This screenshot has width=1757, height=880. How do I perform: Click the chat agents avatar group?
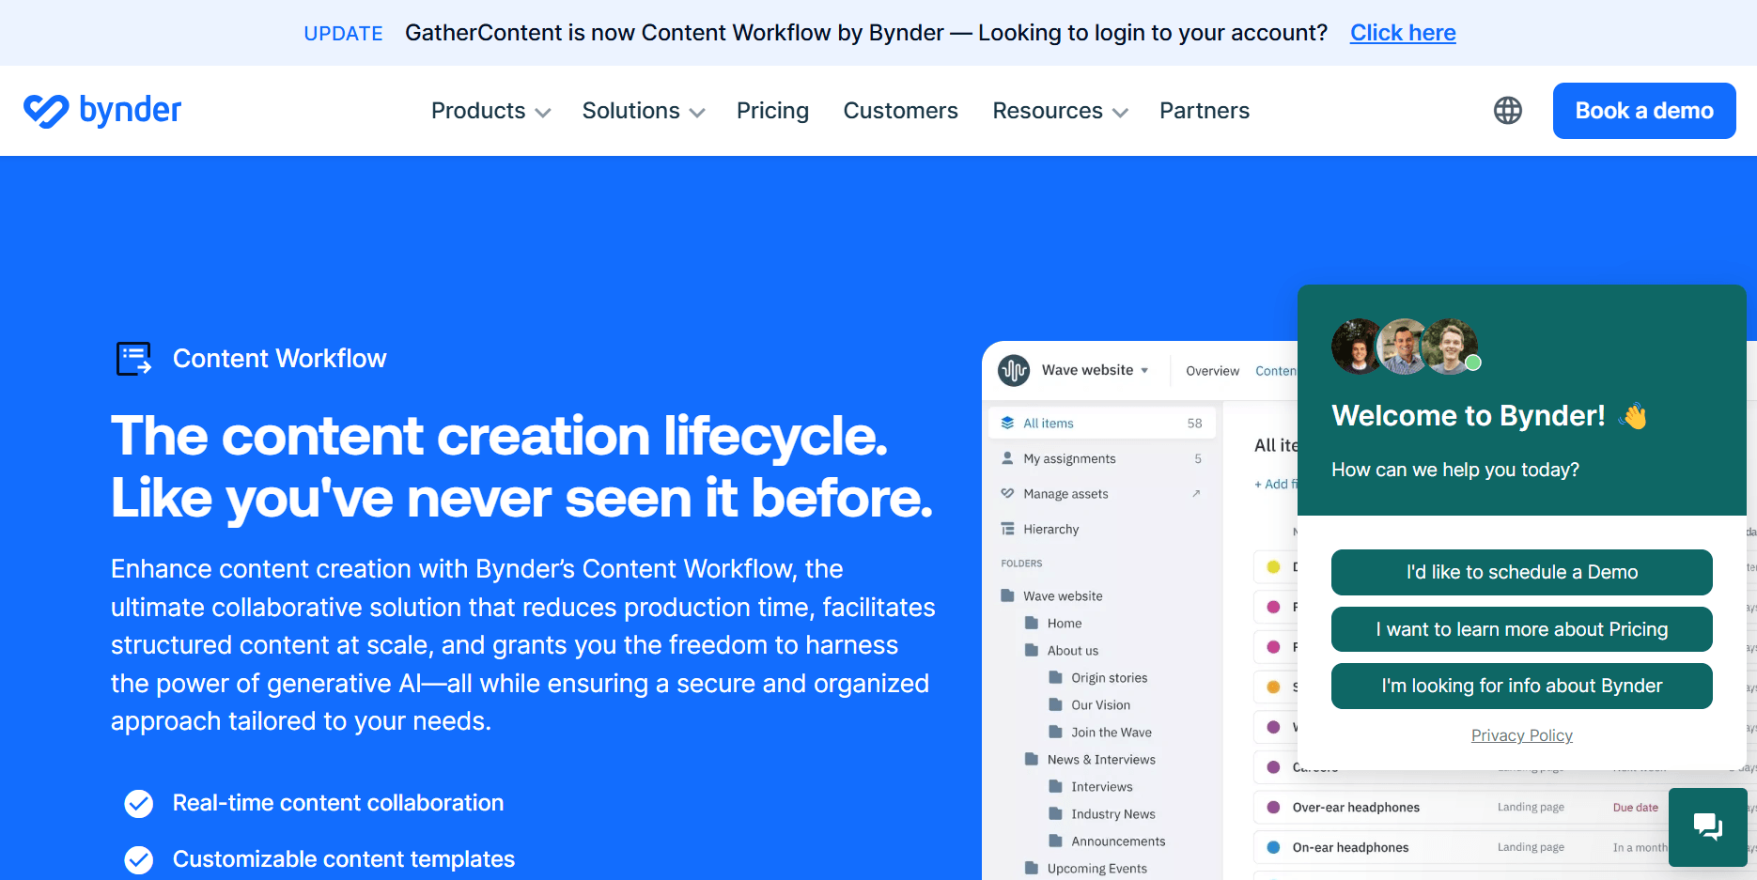tap(1406, 347)
